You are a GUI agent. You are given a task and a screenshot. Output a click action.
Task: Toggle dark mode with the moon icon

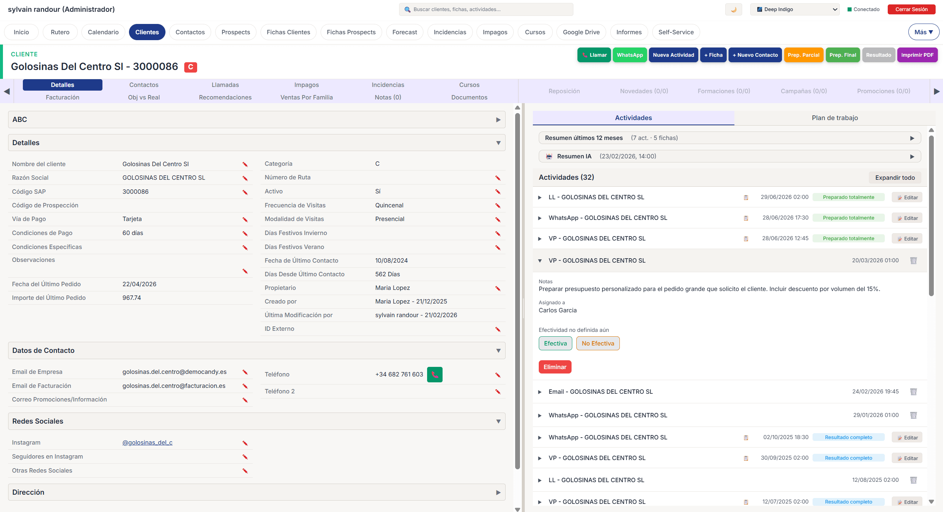point(733,10)
